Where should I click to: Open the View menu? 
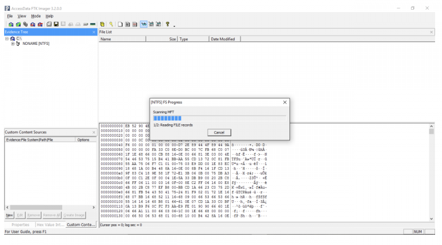click(x=22, y=16)
